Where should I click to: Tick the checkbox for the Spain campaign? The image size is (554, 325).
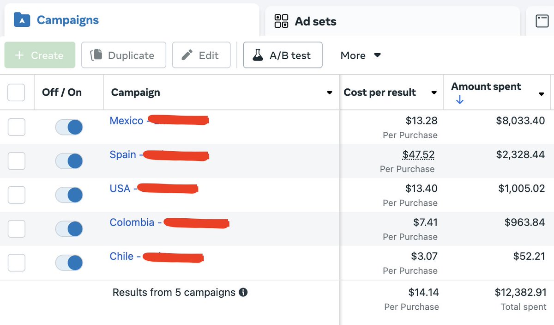(17, 161)
